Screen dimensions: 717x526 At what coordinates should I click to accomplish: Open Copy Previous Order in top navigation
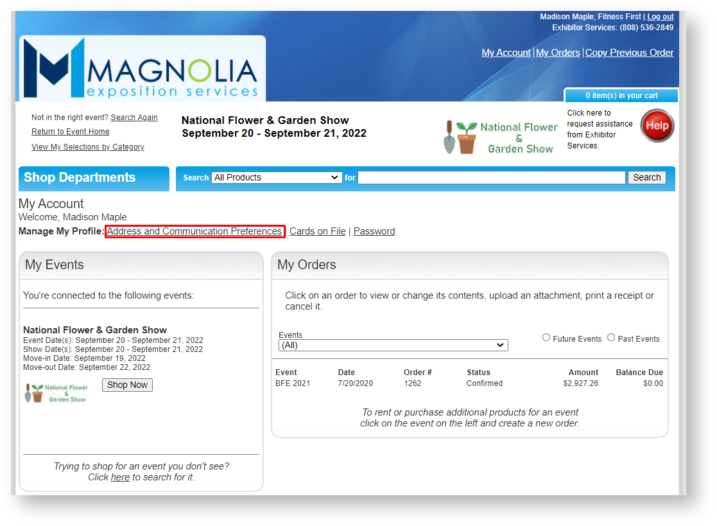click(629, 53)
